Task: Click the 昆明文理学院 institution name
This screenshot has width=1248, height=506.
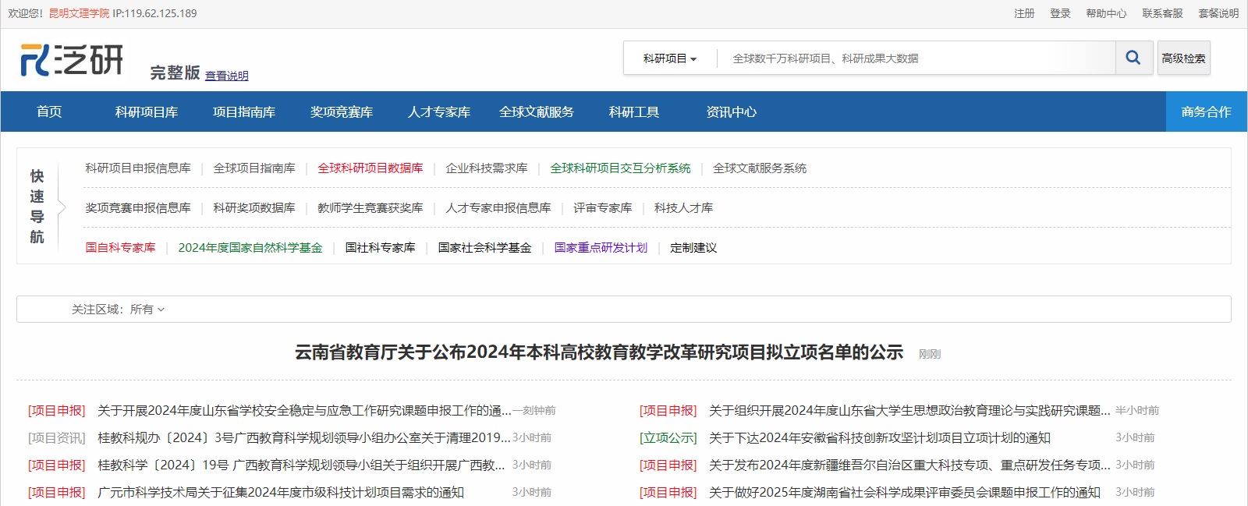Action: point(79,13)
